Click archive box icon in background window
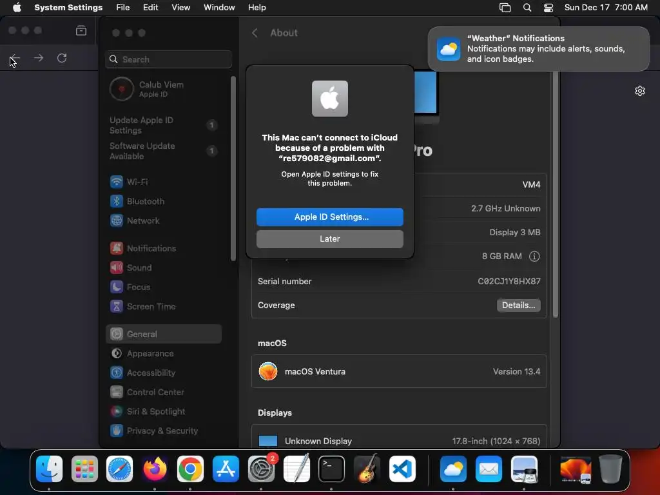The height and width of the screenshot is (495, 660). (81, 31)
